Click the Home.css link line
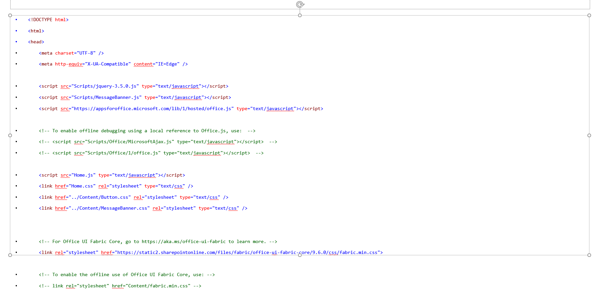 (x=116, y=186)
